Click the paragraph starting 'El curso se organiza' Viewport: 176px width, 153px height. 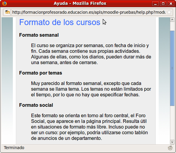pos(91,54)
